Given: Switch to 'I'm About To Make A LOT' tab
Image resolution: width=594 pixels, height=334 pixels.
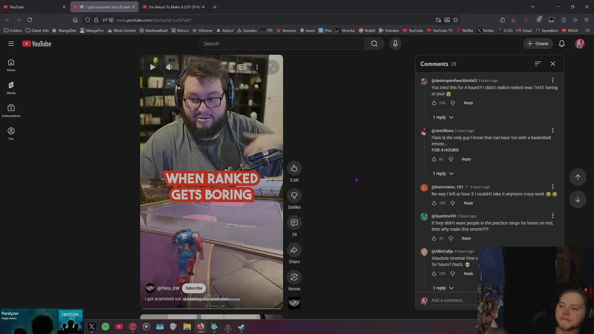Looking at the screenshot, I should point(174,7).
